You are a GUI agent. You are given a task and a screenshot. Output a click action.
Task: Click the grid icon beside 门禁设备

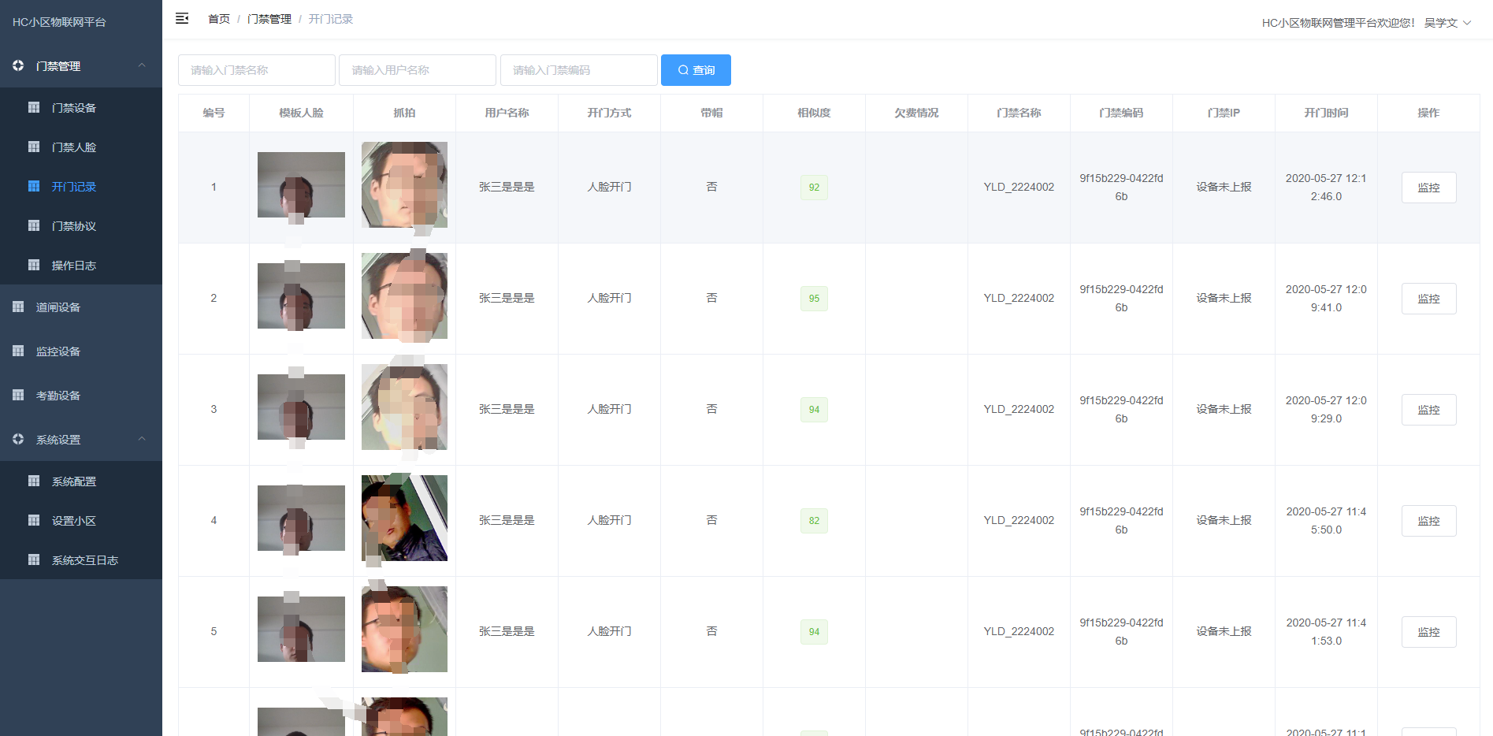(x=34, y=108)
